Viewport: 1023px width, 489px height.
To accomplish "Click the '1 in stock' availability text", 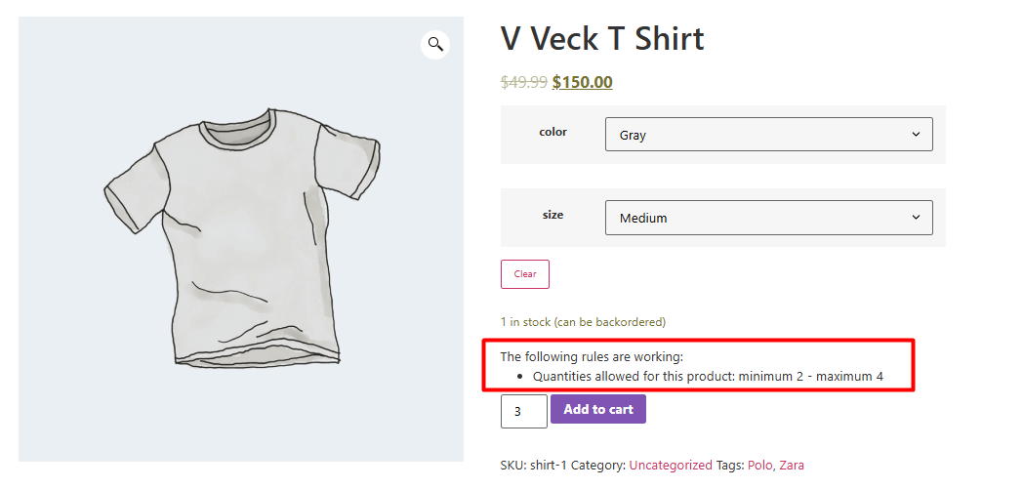I will tap(583, 321).
